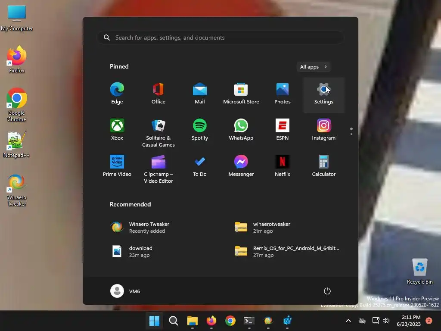
Task: Open the To Do app
Action: tap(200, 166)
